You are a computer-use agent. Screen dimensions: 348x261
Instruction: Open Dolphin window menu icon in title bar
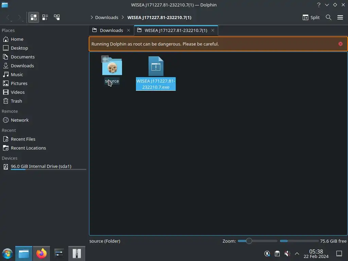pyautogui.click(x=5, y=5)
